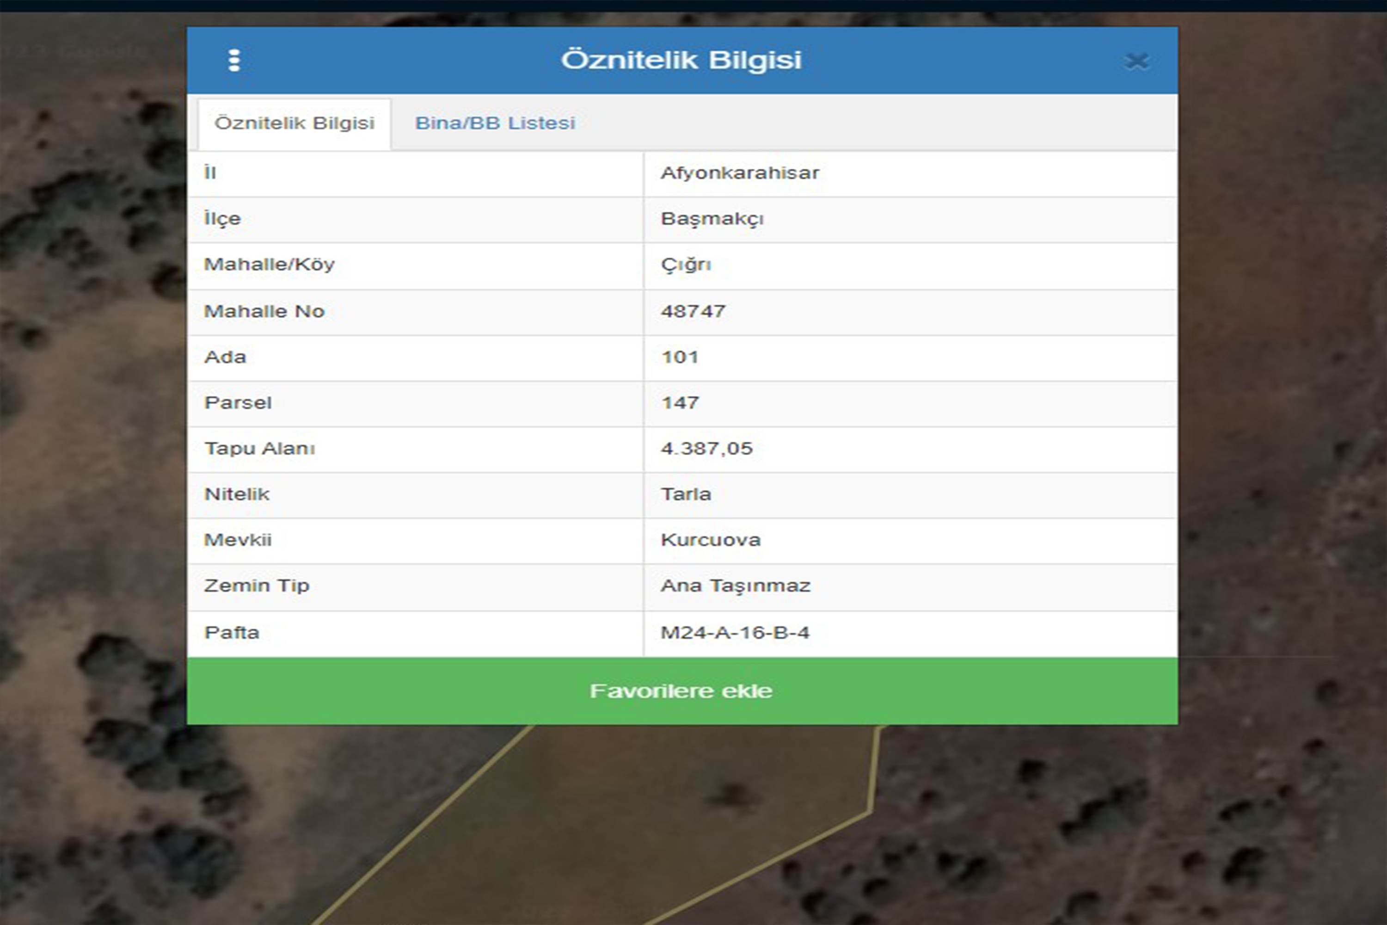Click the Mevkii value Kurcuova
This screenshot has height=925, width=1387.
tap(711, 540)
